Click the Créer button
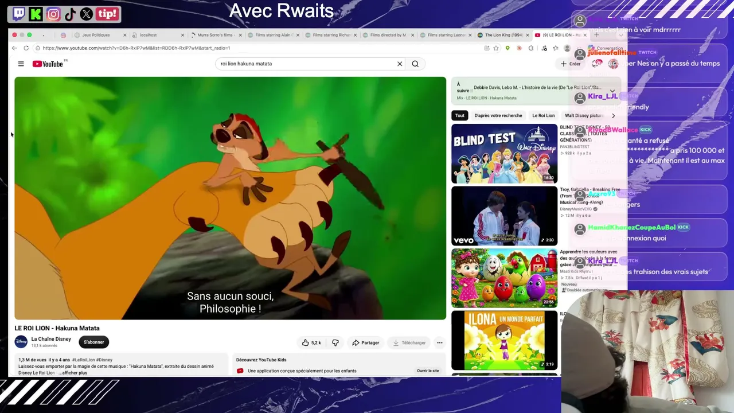The width and height of the screenshot is (734, 413). [x=571, y=64]
